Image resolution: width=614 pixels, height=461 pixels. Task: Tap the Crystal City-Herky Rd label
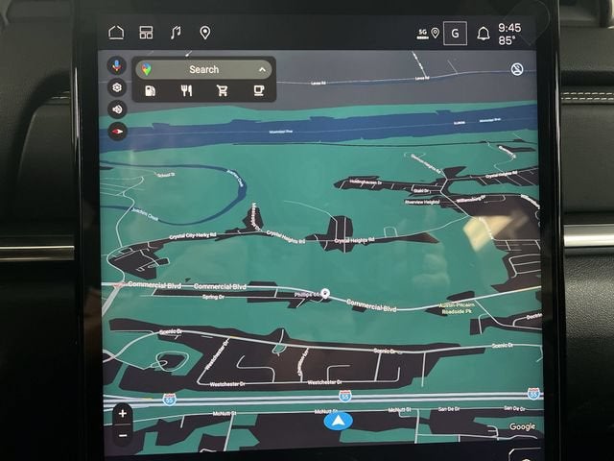click(x=193, y=236)
